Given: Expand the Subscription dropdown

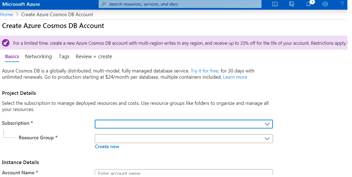Looking at the screenshot, I should point(184,124).
